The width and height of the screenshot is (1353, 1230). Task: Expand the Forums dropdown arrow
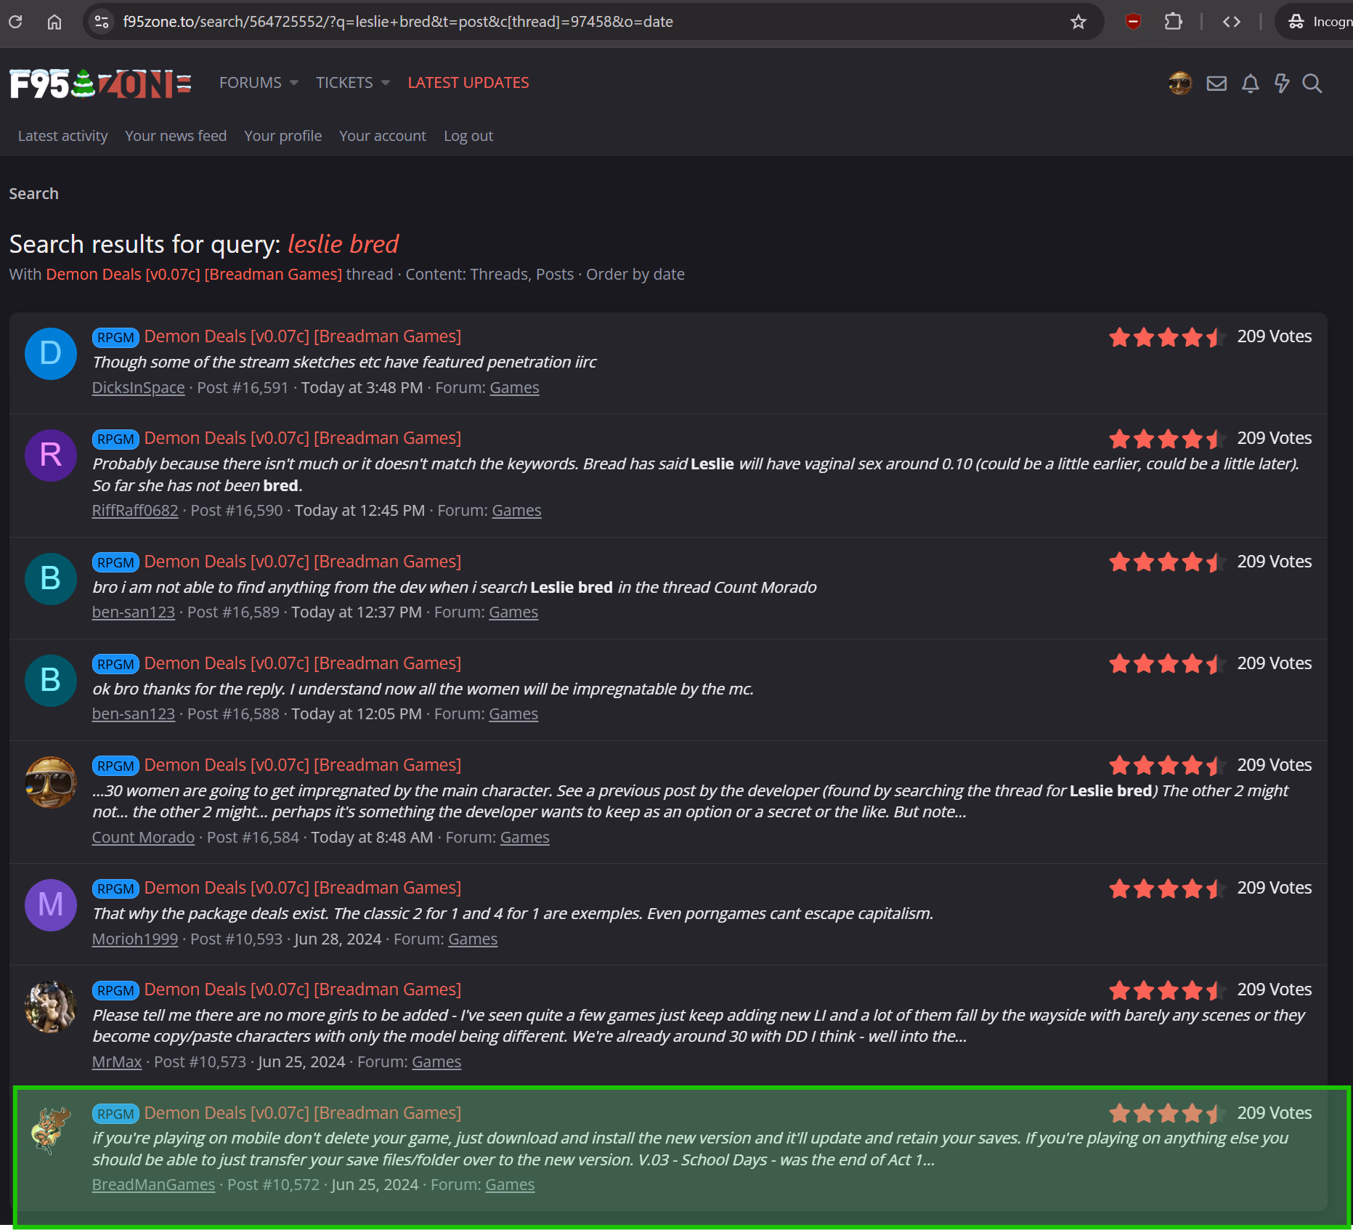(x=294, y=83)
